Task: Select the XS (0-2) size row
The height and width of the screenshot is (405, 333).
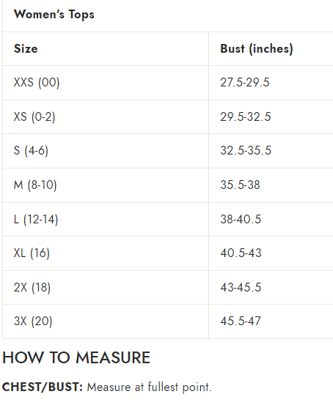Action: point(168,116)
